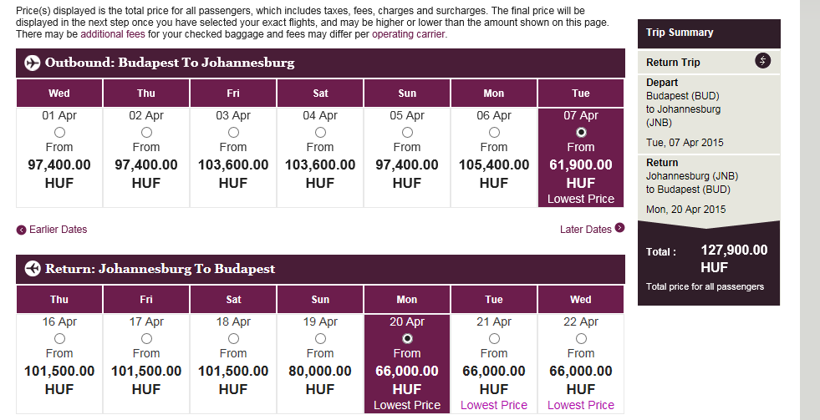Click the return airplane icon
The height and width of the screenshot is (420, 820).
[33, 269]
